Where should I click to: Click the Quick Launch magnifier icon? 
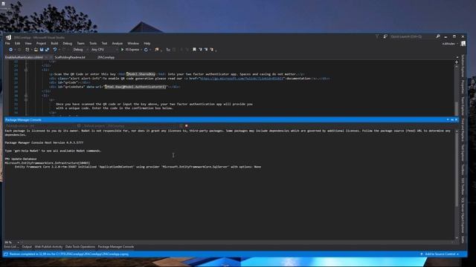tap(438, 36)
